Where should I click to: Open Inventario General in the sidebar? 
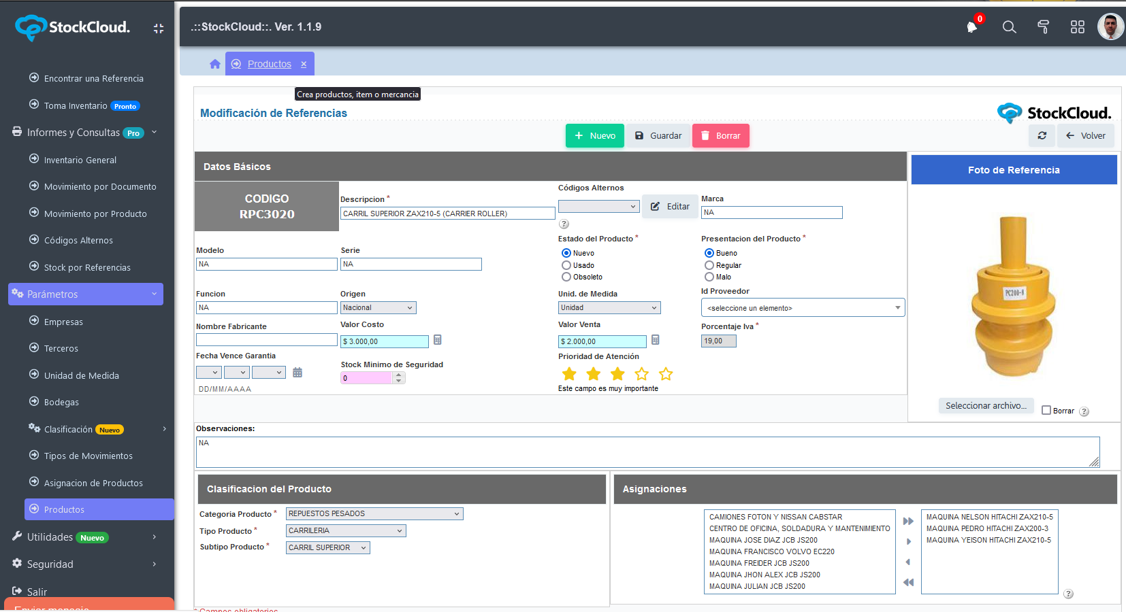[80, 160]
